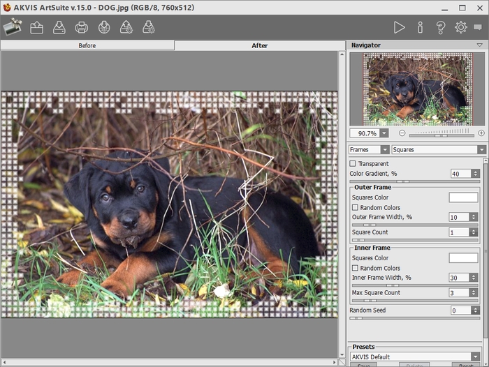
Task: Click the Navigator preview thumbnail
Action: click(x=418, y=89)
